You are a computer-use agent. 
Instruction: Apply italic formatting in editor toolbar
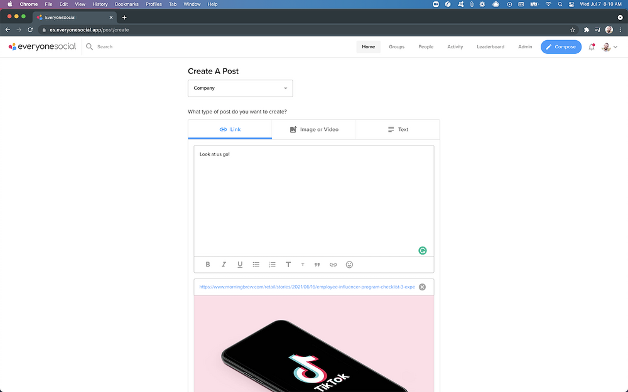point(224,265)
